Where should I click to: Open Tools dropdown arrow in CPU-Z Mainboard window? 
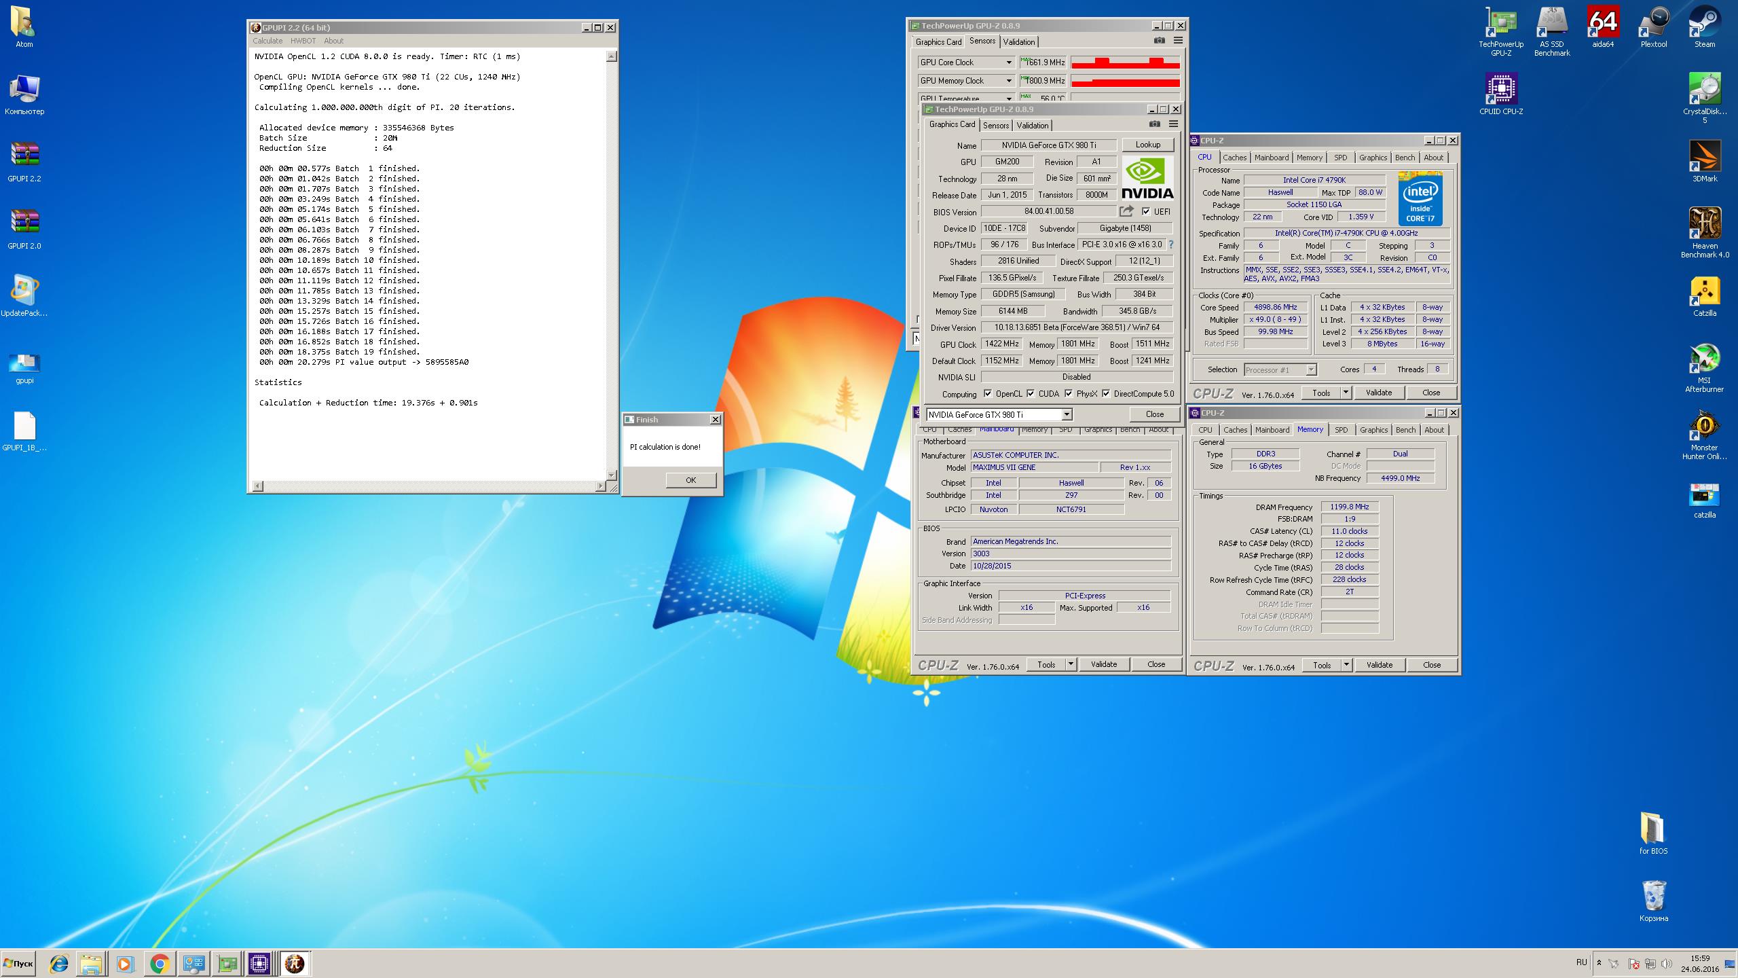pyautogui.click(x=1071, y=664)
